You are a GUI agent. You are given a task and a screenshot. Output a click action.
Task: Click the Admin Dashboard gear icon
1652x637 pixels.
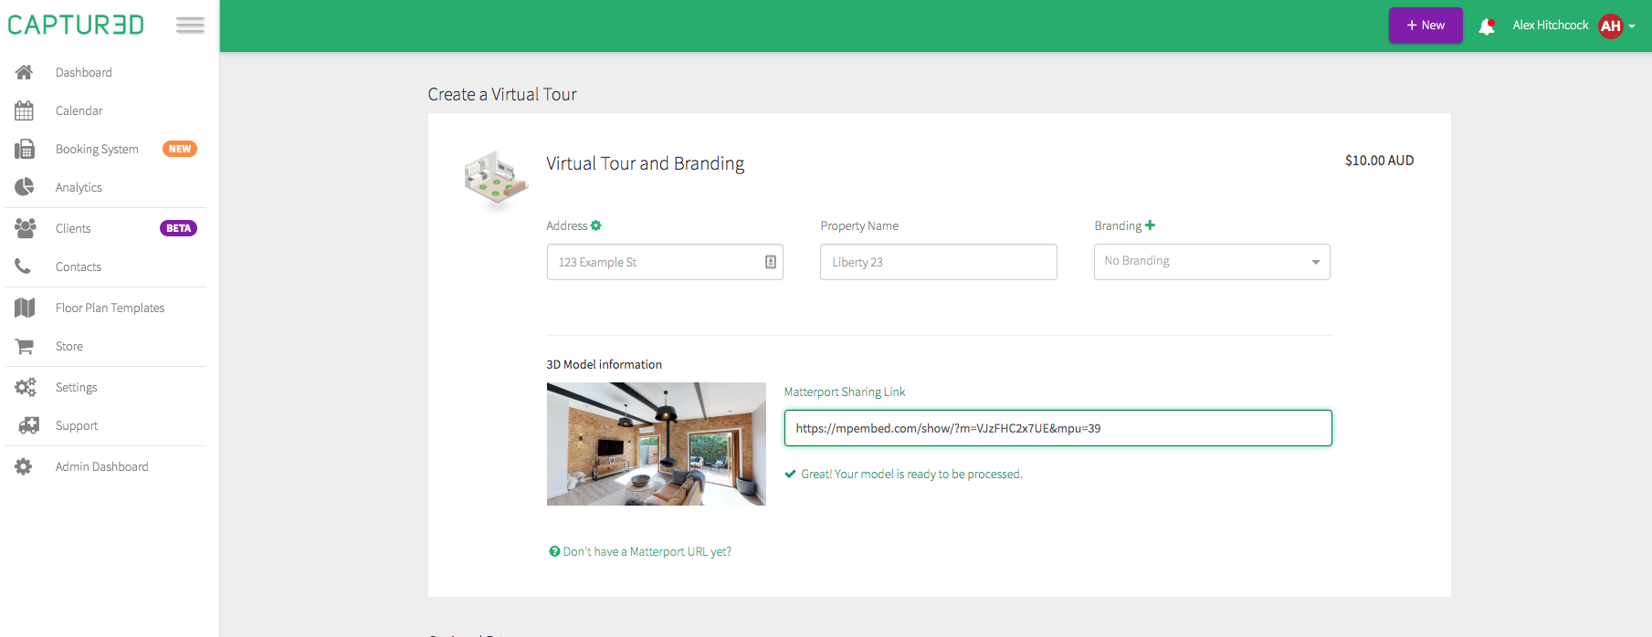tap(24, 466)
